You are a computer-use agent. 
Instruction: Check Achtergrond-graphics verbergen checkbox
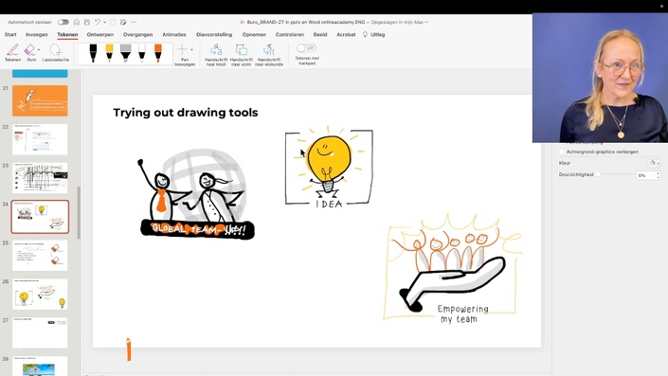pos(562,152)
